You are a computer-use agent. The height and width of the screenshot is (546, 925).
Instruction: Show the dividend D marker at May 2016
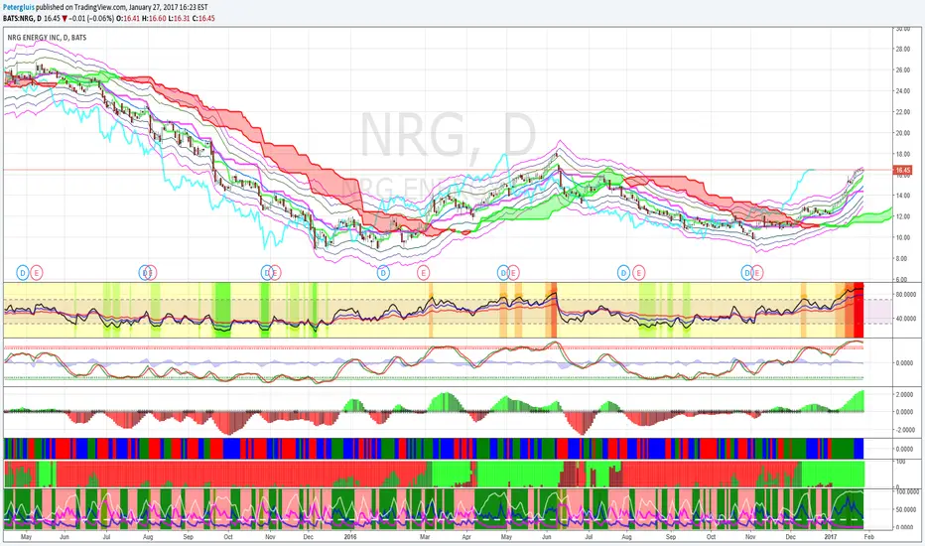tap(502, 273)
